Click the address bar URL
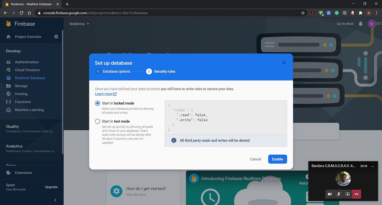The image size is (382, 205). tap(95, 13)
